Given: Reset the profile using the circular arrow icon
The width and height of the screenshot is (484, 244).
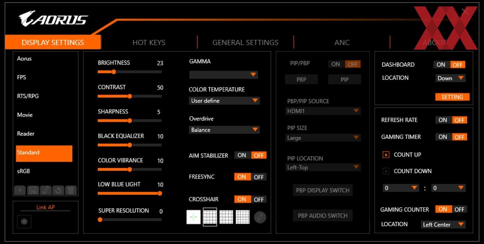Looking at the screenshot, I should point(58,190).
